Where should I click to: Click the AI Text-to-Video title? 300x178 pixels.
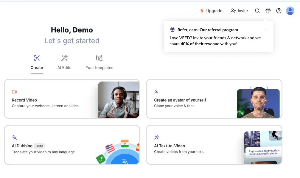170,146
